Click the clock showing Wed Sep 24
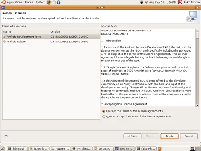This screenshot has height=151, width=201. coord(163,2)
